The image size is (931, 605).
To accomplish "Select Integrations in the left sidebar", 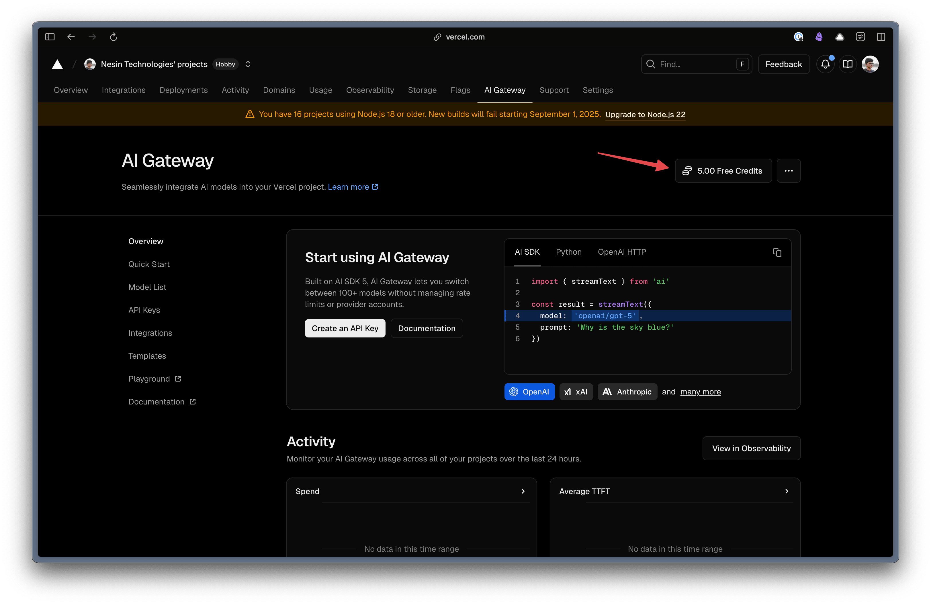I will coord(150,333).
